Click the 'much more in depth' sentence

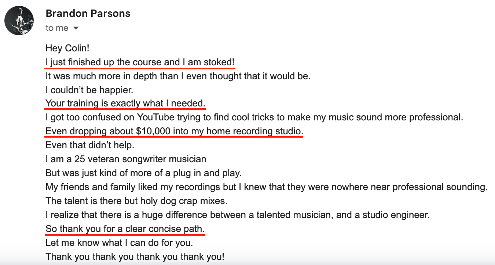[x=178, y=76]
